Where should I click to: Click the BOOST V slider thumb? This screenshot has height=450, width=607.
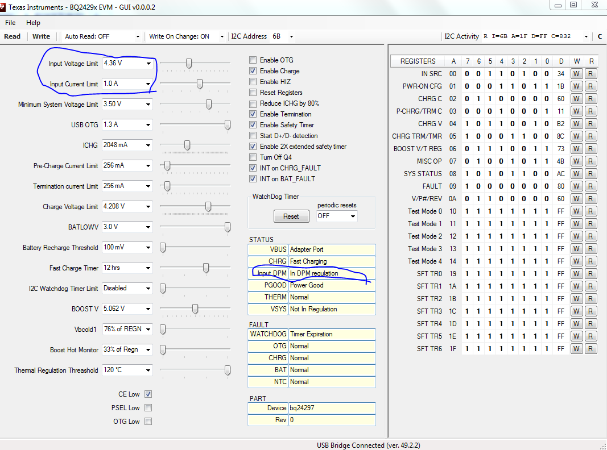coord(196,309)
